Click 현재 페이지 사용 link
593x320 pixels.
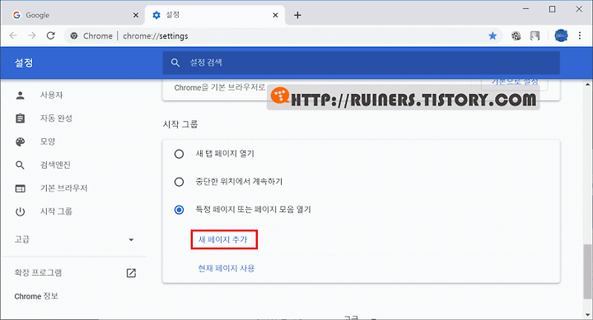[x=226, y=268]
